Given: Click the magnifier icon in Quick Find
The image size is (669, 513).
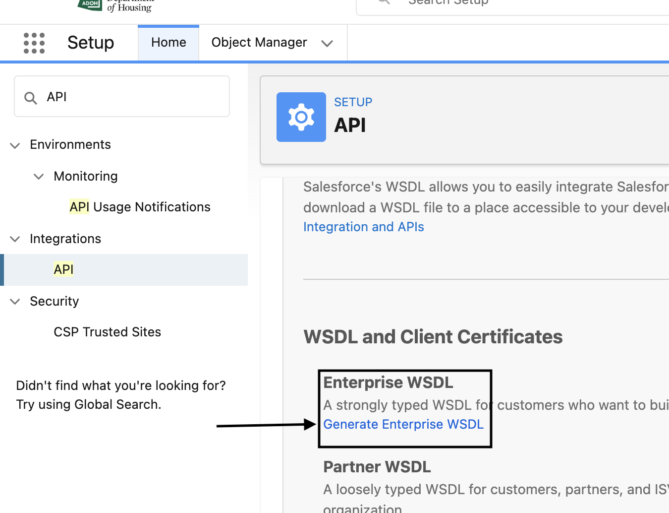Looking at the screenshot, I should (x=31, y=98).
